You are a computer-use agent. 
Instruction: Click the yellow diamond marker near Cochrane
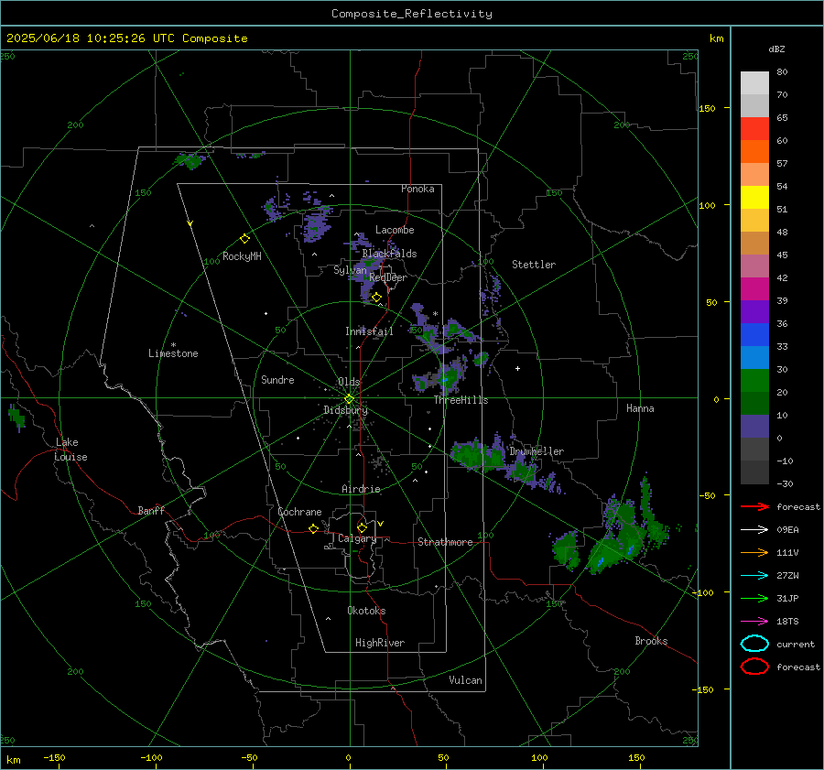(x=313, y=528)
